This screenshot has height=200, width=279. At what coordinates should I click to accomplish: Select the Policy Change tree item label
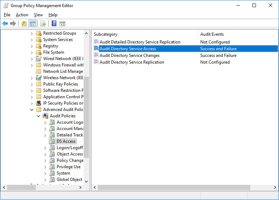[x=70, y=160]
